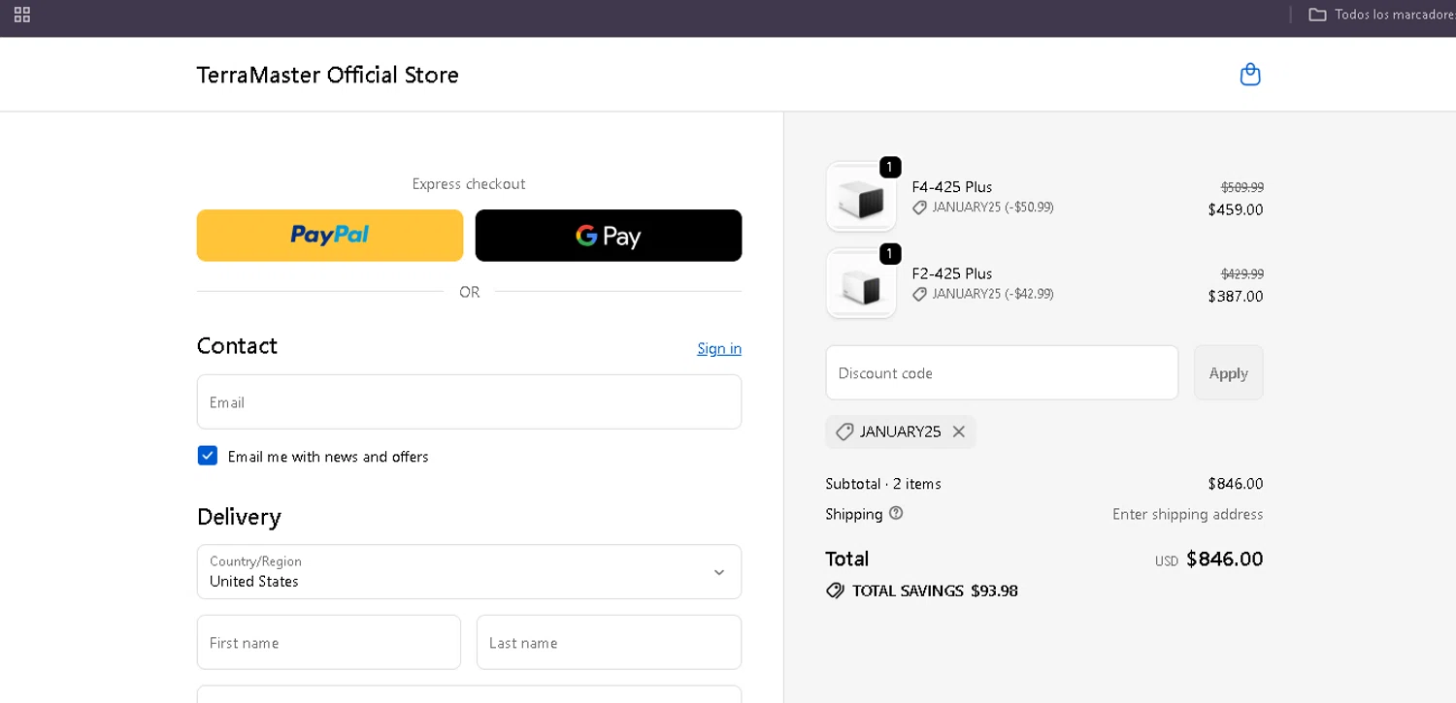Click the browser apps grid icon
1456x703 pixels.
pos(22,15)
